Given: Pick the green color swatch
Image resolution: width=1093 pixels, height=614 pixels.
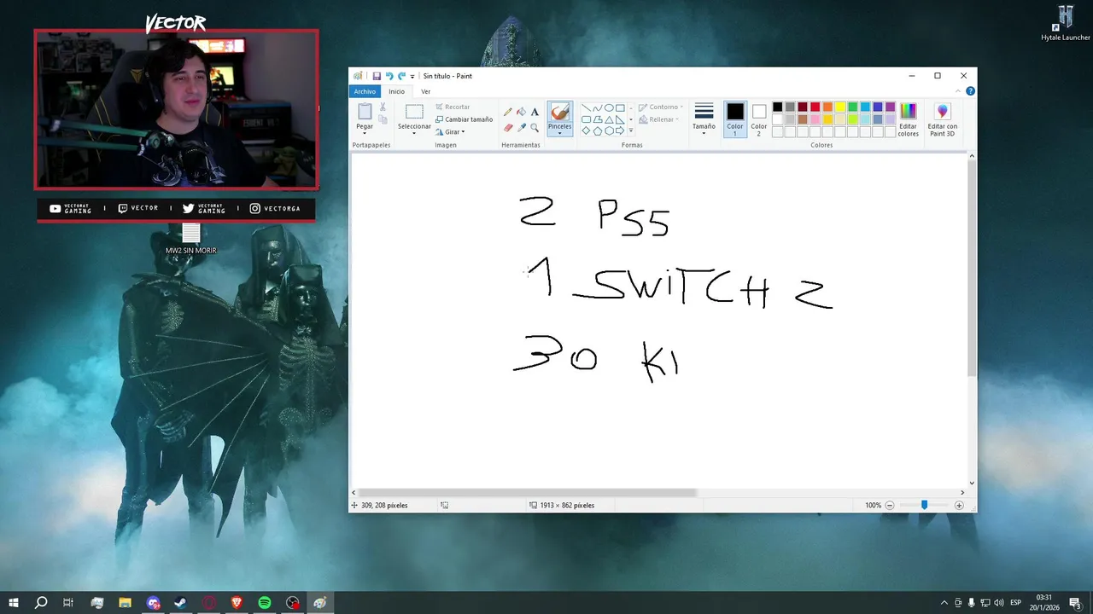Looking at the screenshot, I should click(x=853, y=107).
